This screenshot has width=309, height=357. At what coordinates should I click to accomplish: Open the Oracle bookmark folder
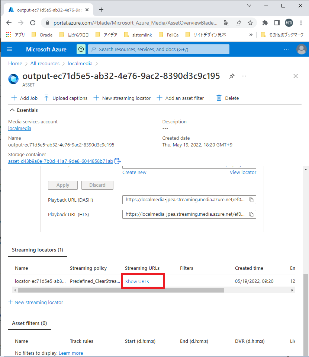(42, 35)
